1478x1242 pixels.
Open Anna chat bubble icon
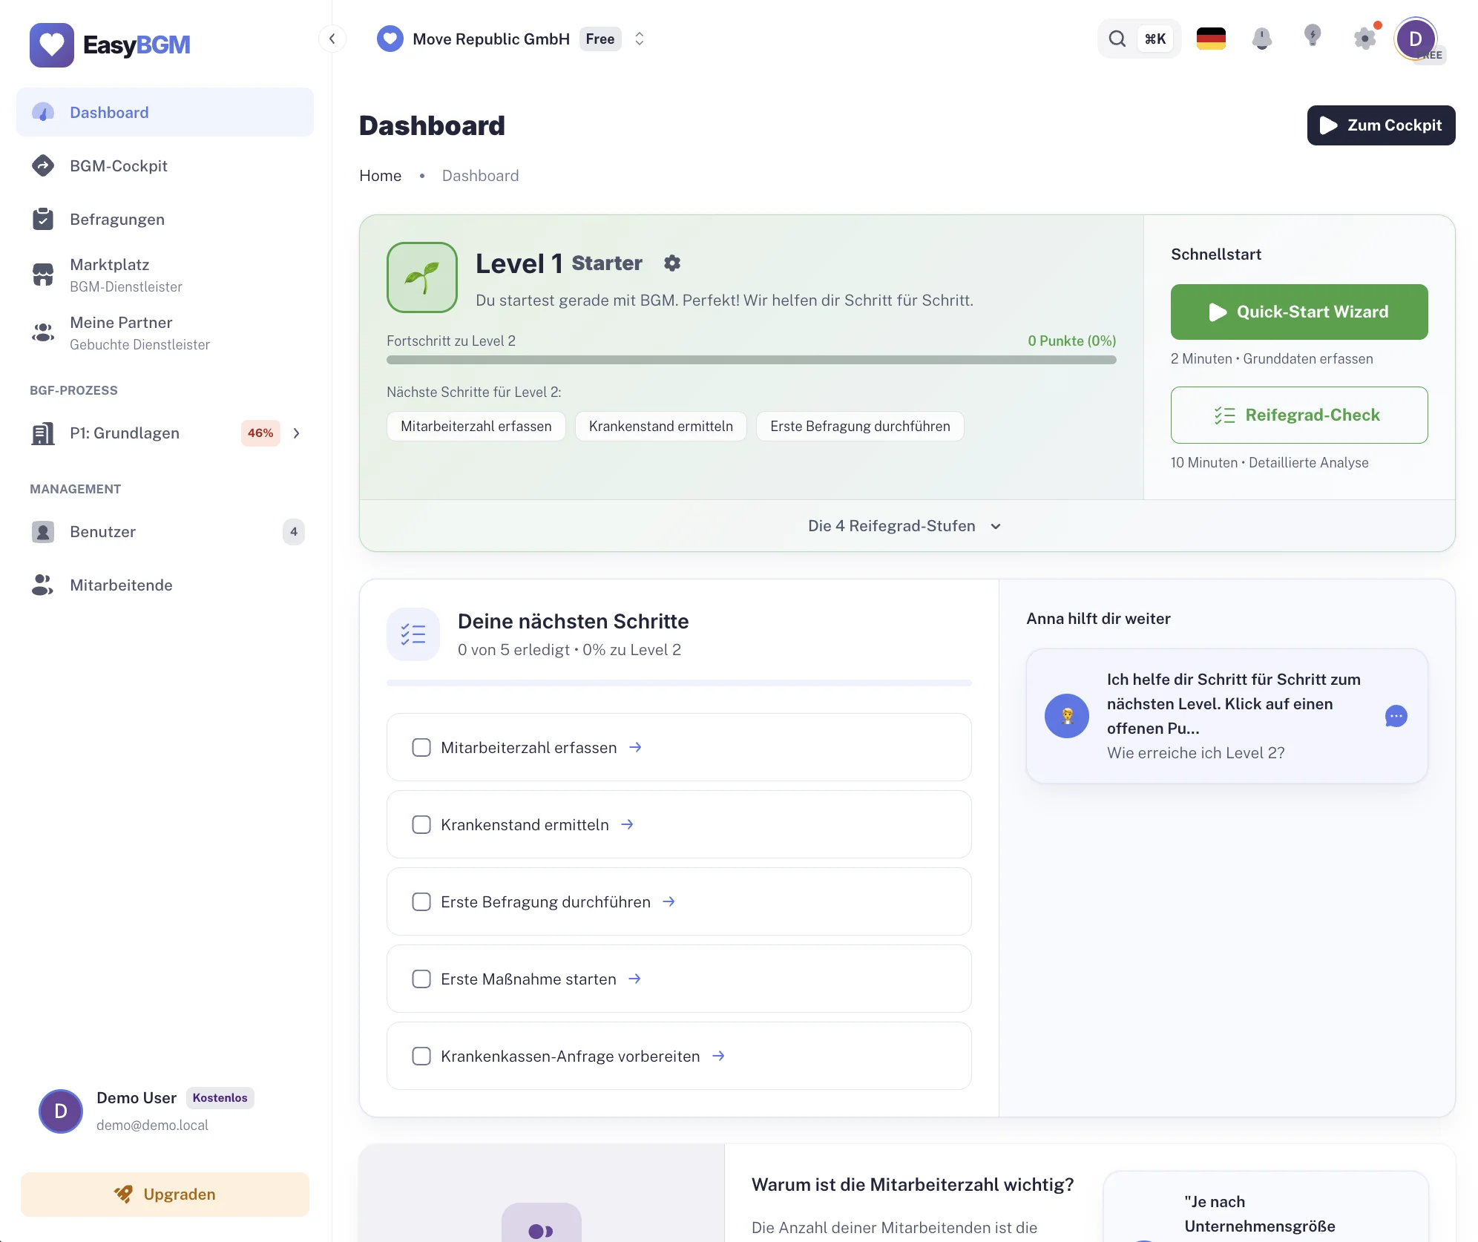[x=1396, y=716]
